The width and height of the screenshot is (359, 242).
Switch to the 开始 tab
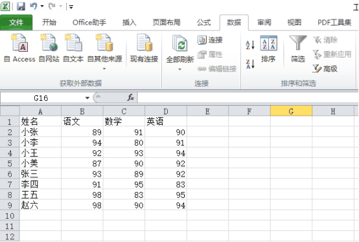pyautogui.click(x=49, y=23)
